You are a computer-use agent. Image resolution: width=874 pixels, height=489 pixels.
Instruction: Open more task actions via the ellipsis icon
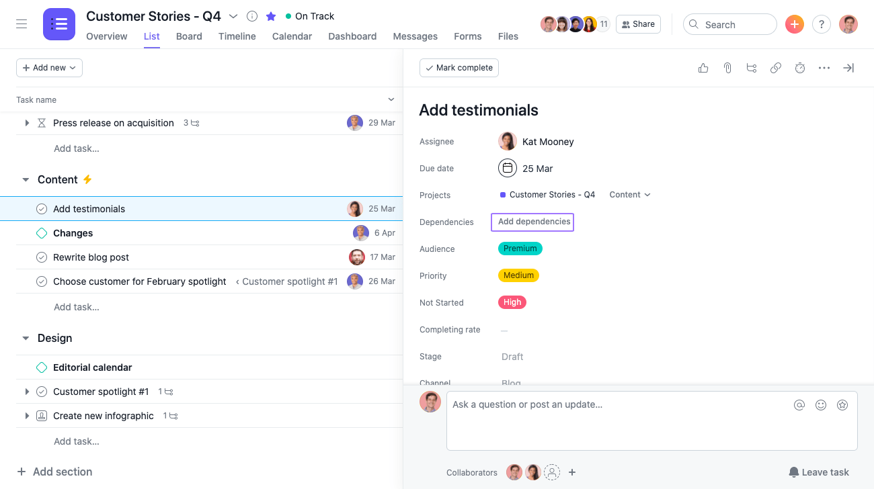[x=824, y=68]
